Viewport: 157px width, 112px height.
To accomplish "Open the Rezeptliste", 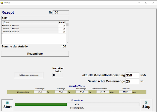I will [x=35, y=54].
